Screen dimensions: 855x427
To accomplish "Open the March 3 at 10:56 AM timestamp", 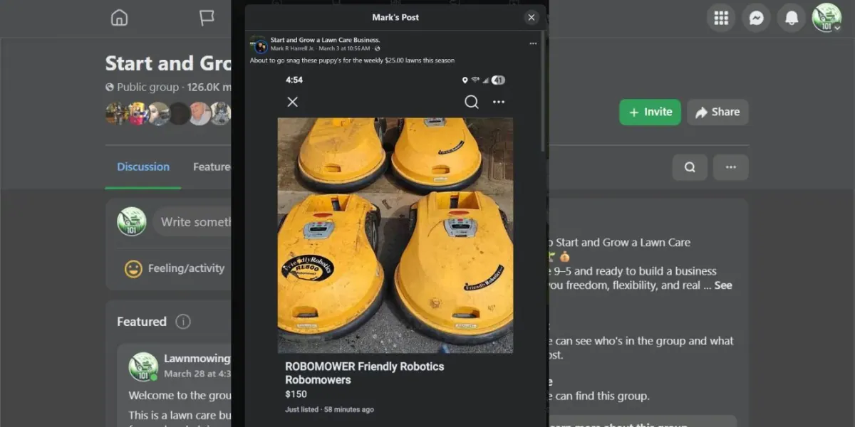I will pos(344,48).
